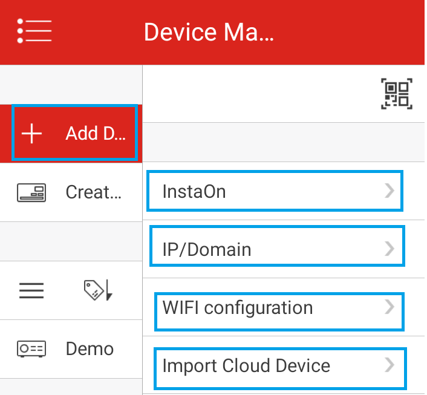Open the Creat... sidebar label
This screenshot has width=427, height=395.
tap(94, 192)
